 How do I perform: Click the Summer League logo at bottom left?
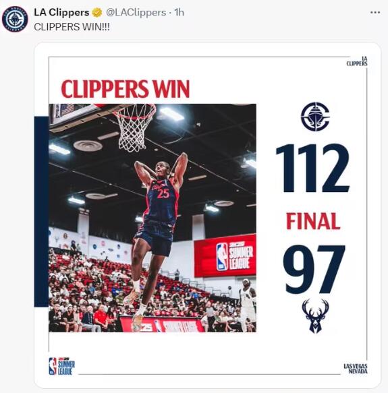pyautogui.click(x=61, y=366)
